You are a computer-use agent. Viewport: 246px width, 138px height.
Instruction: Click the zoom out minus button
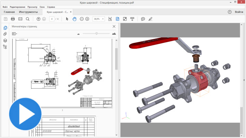(82, 19)
